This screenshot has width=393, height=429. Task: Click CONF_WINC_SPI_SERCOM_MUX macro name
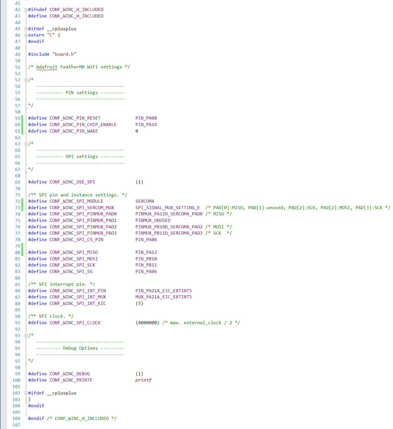tap(82, 208)
